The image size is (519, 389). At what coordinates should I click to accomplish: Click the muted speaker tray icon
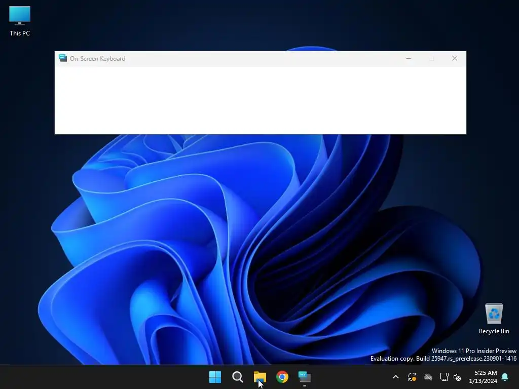coord(457,377)
